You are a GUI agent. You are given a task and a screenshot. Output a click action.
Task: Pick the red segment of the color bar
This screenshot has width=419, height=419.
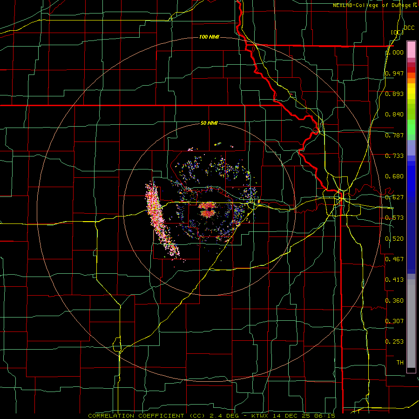(x=411, y=70)
